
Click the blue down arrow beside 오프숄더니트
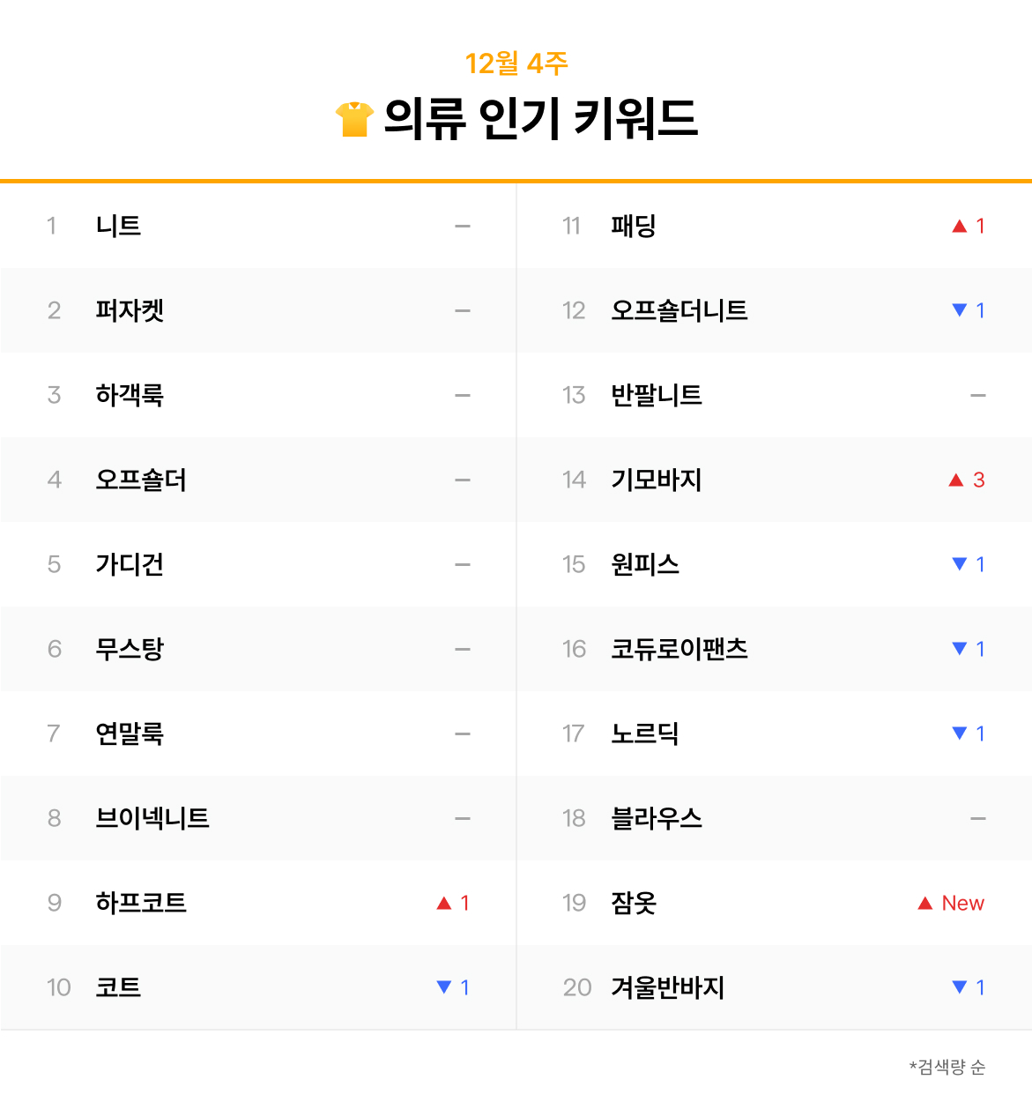[960, 310]
